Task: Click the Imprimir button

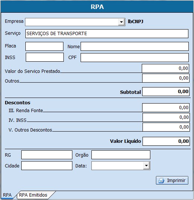Action: click(x=172, y=180)
